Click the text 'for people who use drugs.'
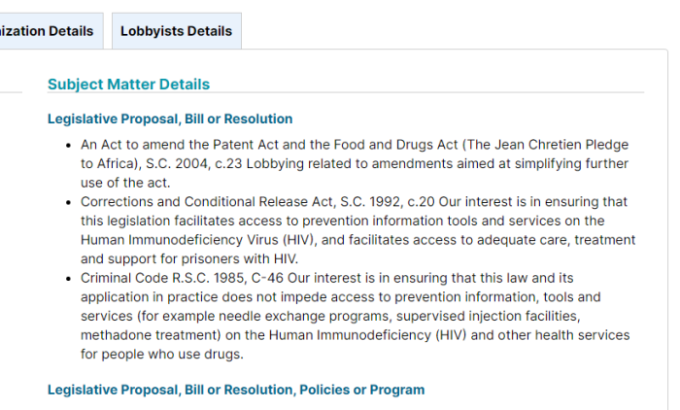680x410 pixels. pyautogui.click(x=162, y=354)
